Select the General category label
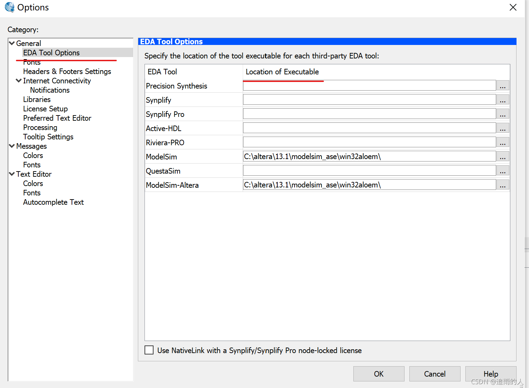This screenshot has height=388, width=529. tap(29, 43)
